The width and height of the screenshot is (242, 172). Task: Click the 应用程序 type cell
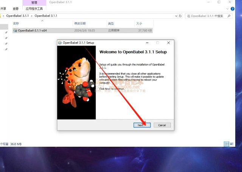pyautogui.click(x=114, y=31)
